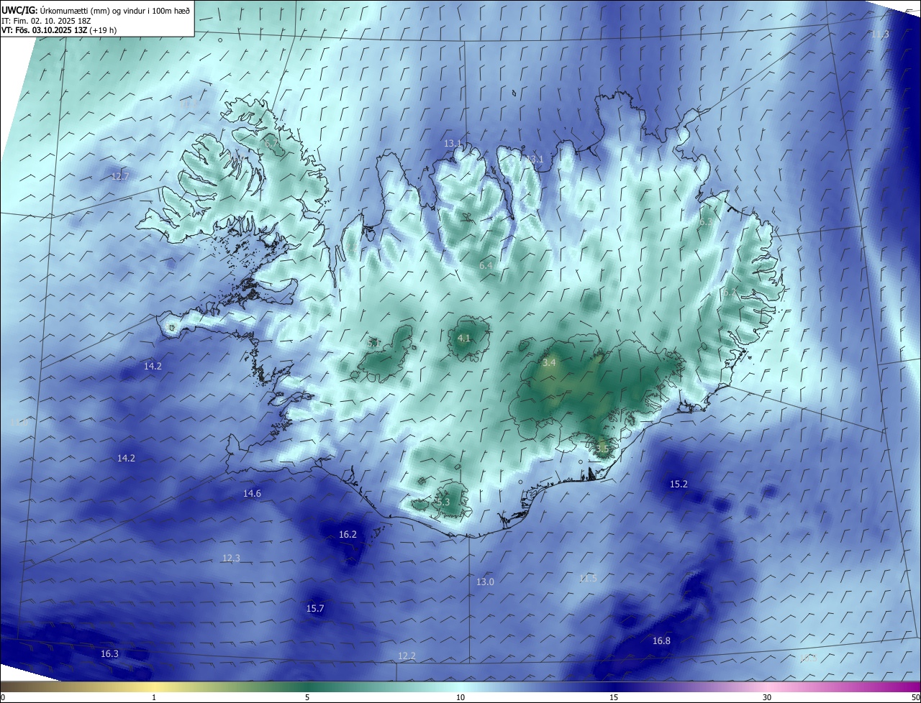Select the "IT: Fim. 02. 10. 2025 18Z" line
921x703 pixels.
46,20
